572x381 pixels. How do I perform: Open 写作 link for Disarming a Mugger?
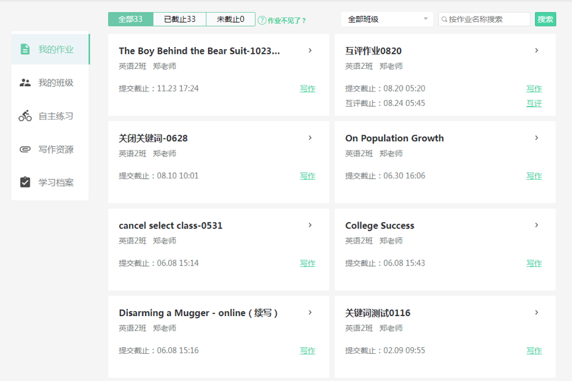307,351
